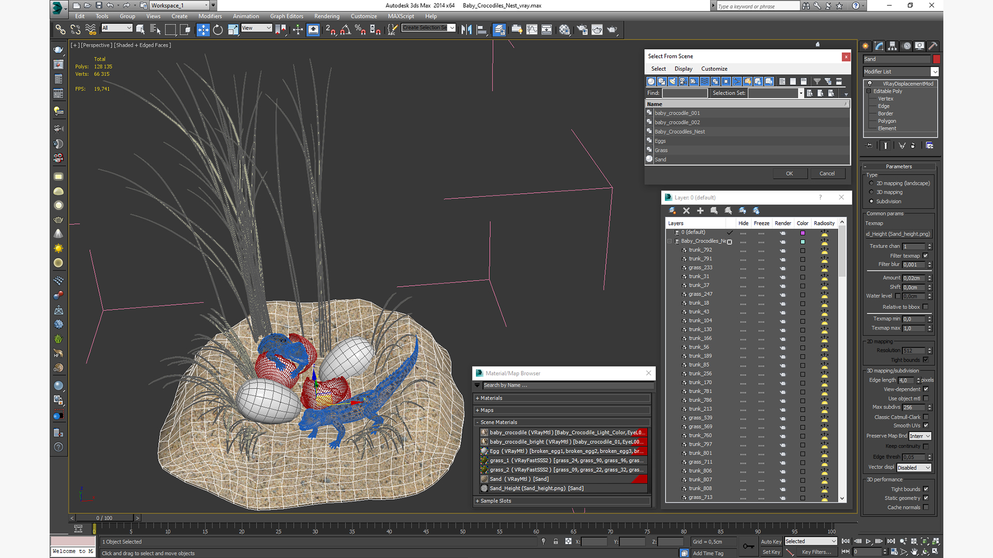Screen dimensions: 993x558
Task: Click Delete layer X icon in Layer dialog
Action: (686, 211)
